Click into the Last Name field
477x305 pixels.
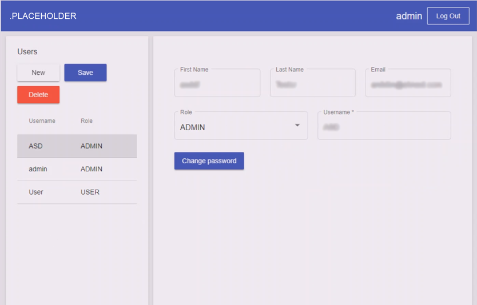click(x=312, y=85)
